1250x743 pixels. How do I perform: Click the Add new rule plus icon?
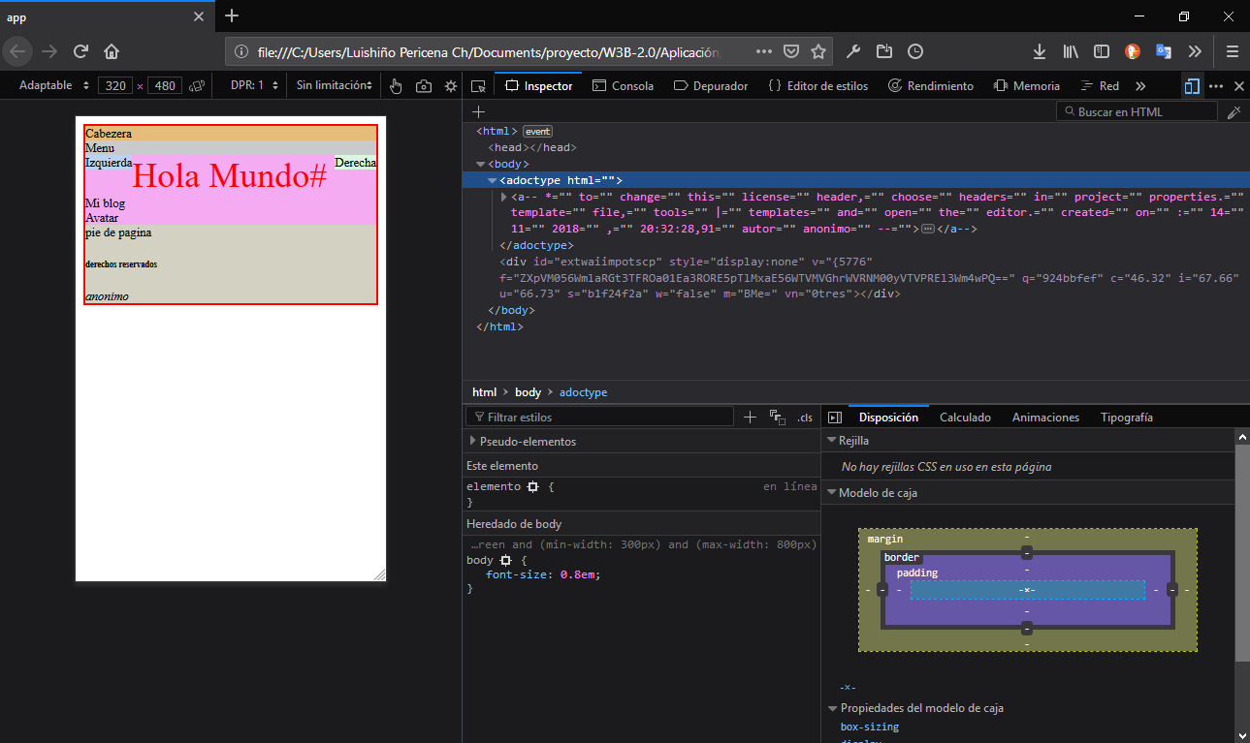pyautogui.click(x=750, y=417)
